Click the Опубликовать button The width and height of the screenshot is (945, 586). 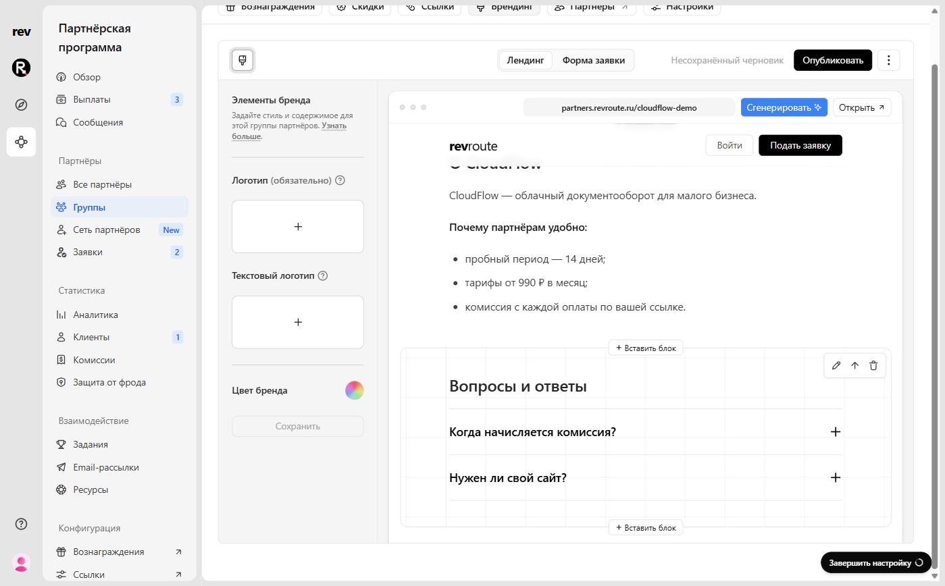click(833, 60)
